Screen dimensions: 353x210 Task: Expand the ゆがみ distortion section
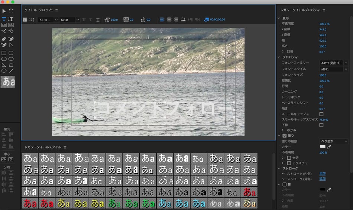tap(283, 130)
